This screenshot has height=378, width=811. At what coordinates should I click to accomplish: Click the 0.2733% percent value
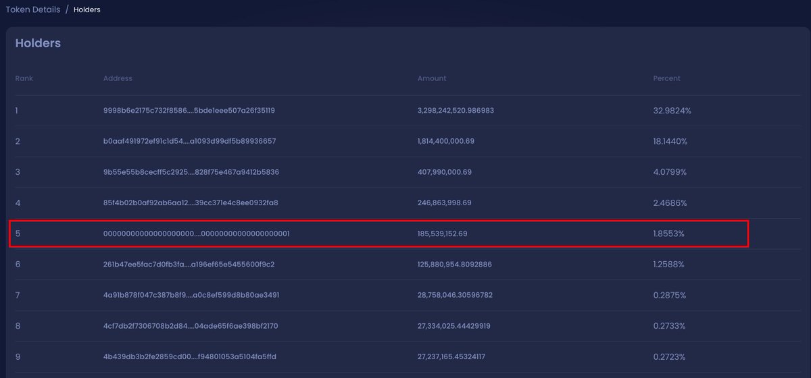coord(669,326)
